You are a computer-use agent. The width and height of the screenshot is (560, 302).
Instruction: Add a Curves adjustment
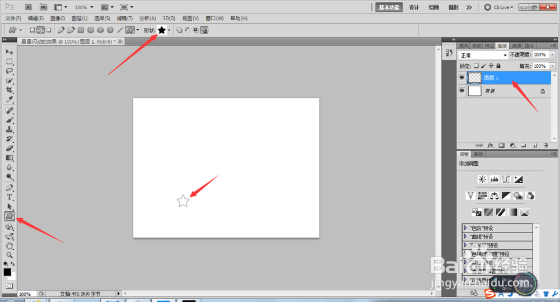click(506, 179)
